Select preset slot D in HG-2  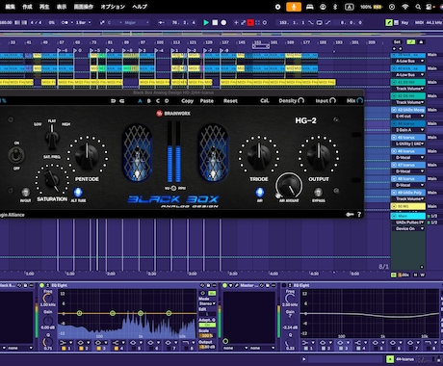(x=167, y=101)
